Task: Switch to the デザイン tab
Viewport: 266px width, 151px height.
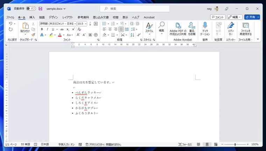Action: (54, 17)
